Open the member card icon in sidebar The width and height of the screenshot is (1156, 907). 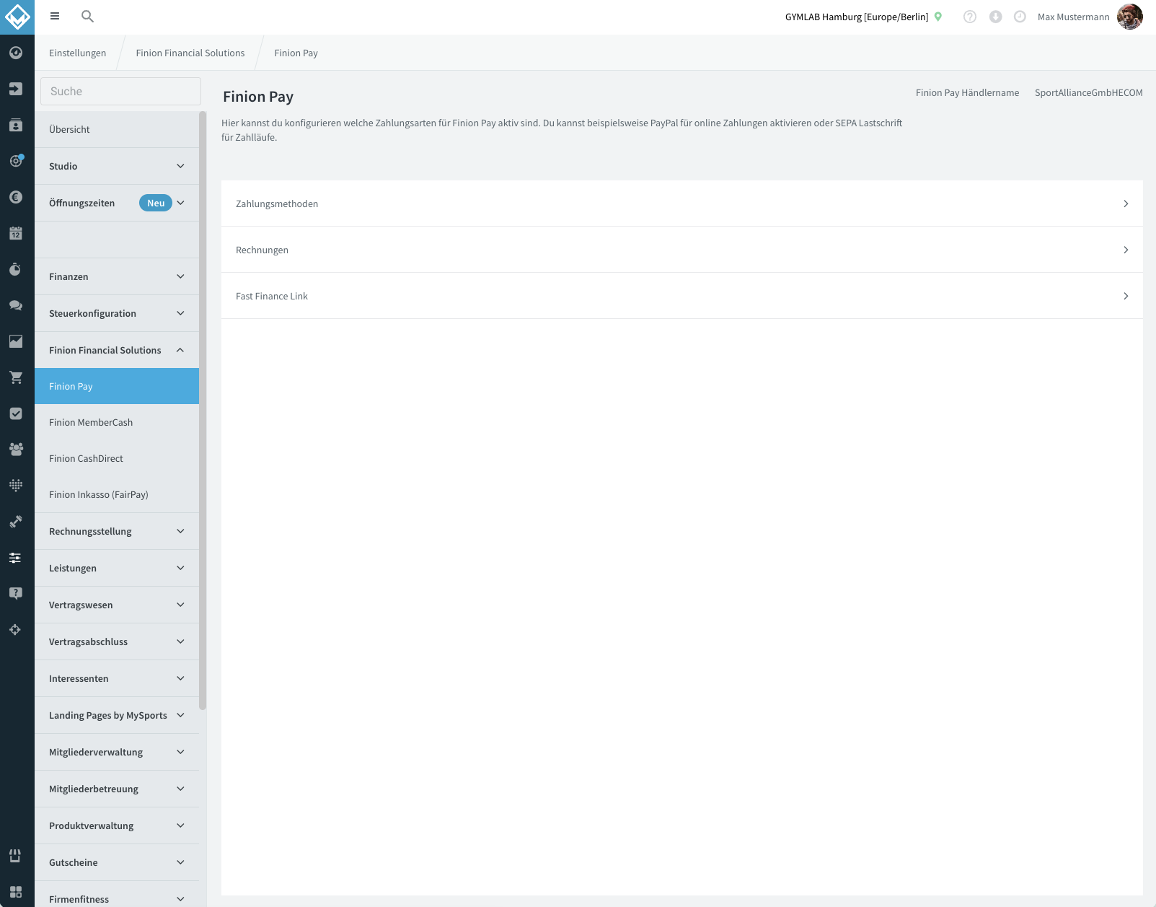tap(16, 125)
